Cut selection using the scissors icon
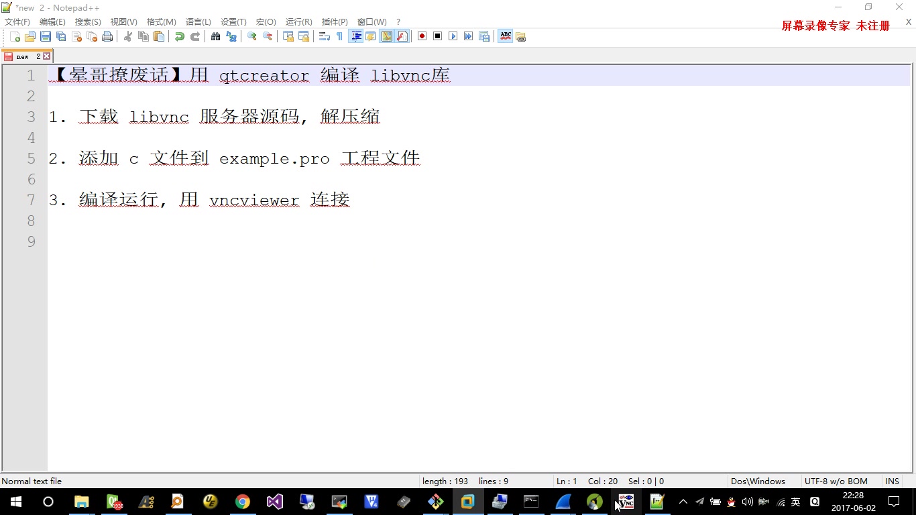The height and width of the screenshot is (515, 916). click(x=127, y=36)
